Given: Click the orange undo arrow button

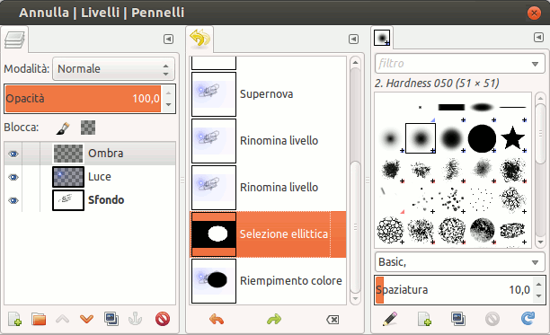Looking at the screenshot, I should (217, 319).
